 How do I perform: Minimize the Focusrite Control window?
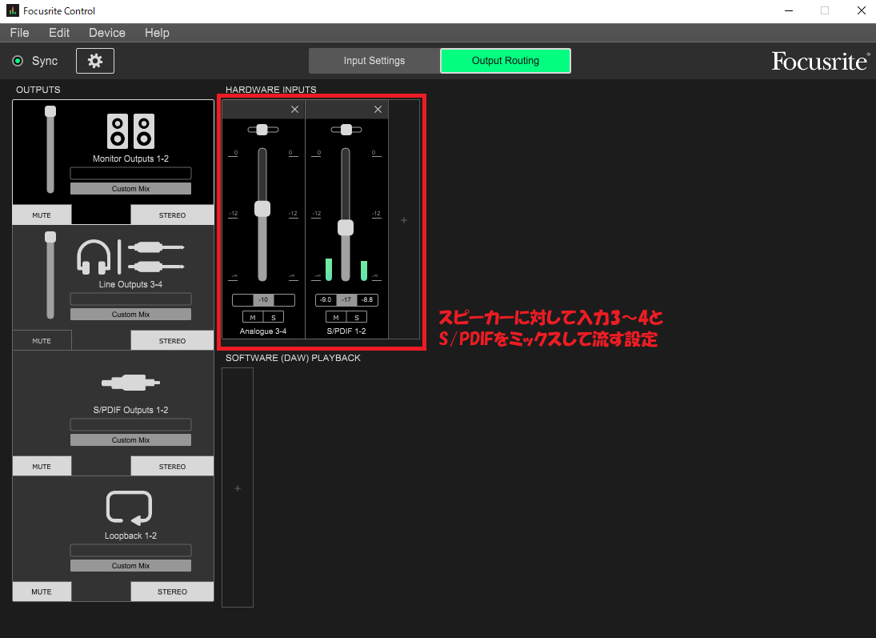(x=789, y=10)
